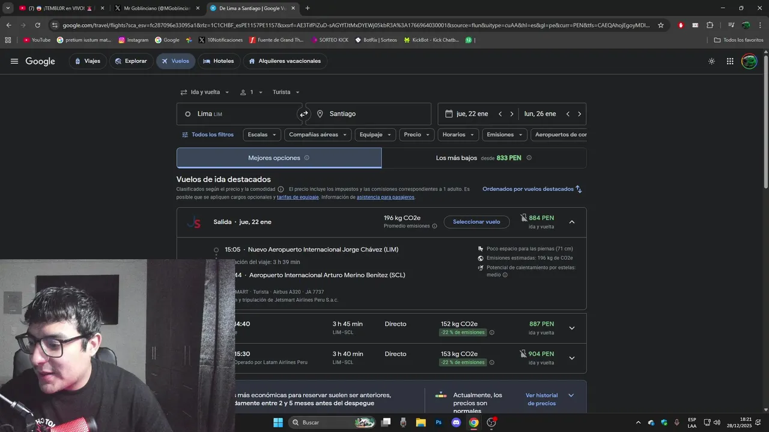This screenshot has height=432, width=769.
Task: Click the info icon after 'precio y la comodidad'
Action: click(x=281, y=189)
